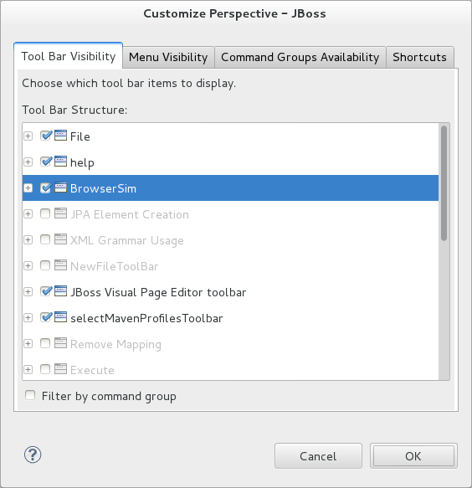Open the Command Groups Availability tab
This screenshot has width=472, height=488.
300,57
